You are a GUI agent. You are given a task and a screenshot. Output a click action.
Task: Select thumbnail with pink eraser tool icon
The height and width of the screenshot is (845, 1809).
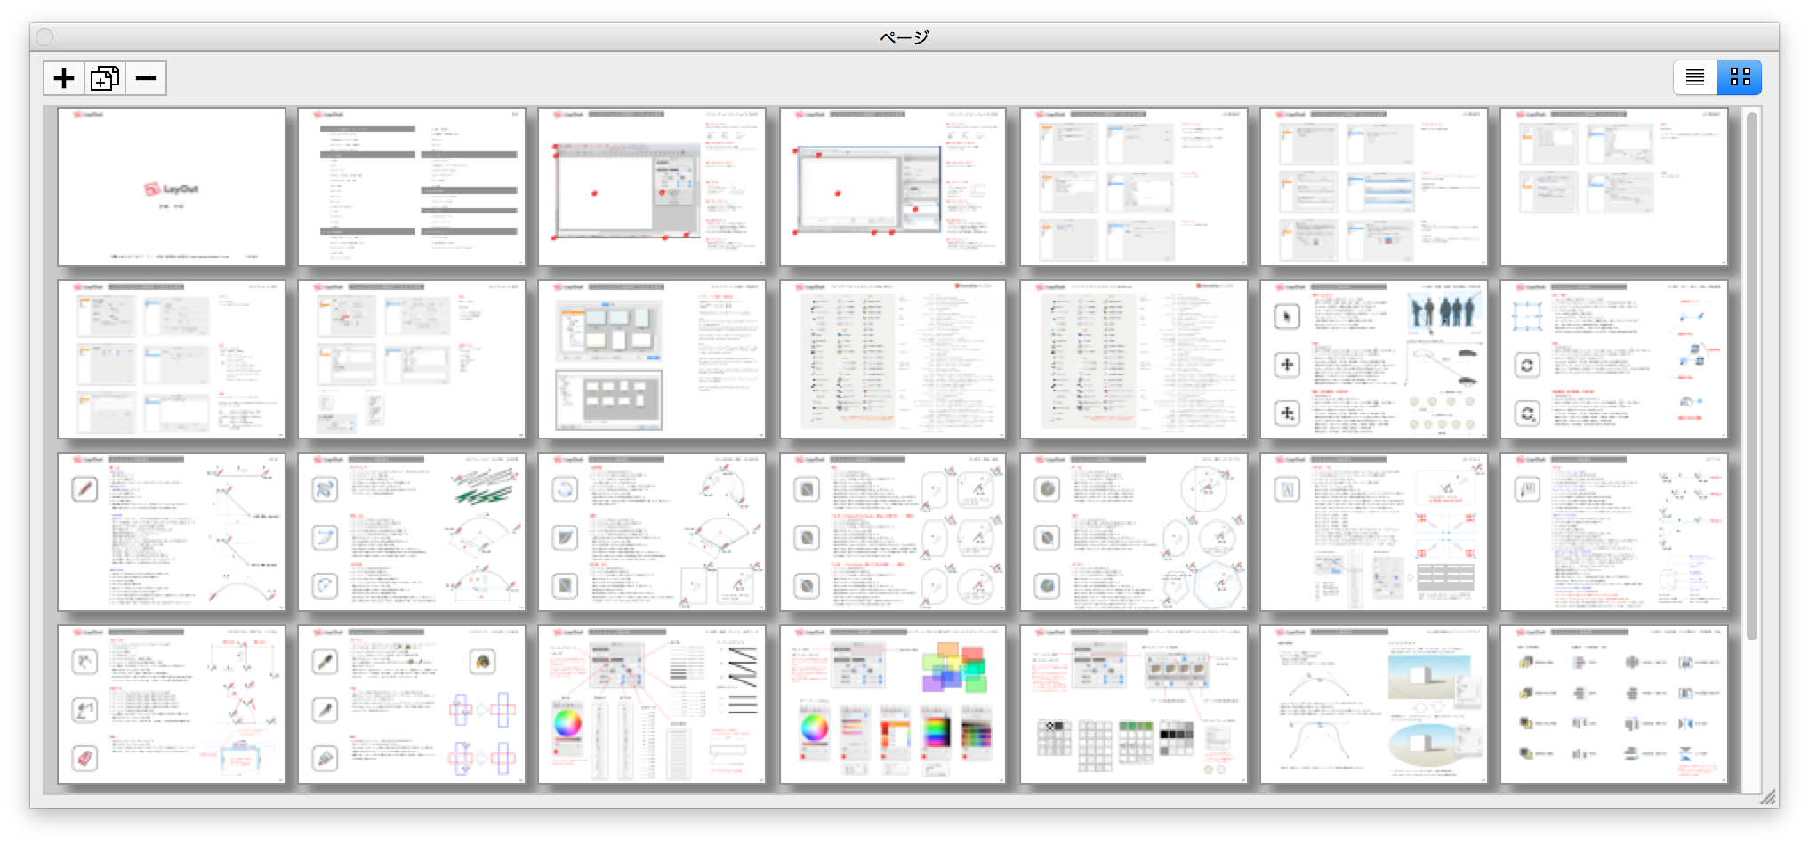172,704
